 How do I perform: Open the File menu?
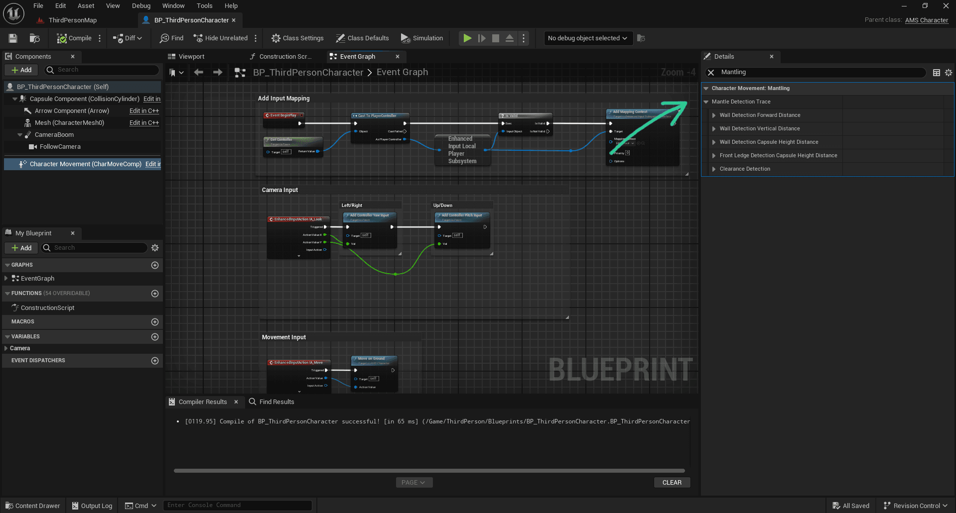click(38, 6)
